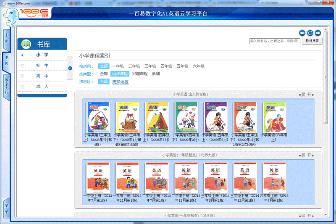Close the application window
The width and height of the screenshot is (336, 224).
[x=328, y=3]
